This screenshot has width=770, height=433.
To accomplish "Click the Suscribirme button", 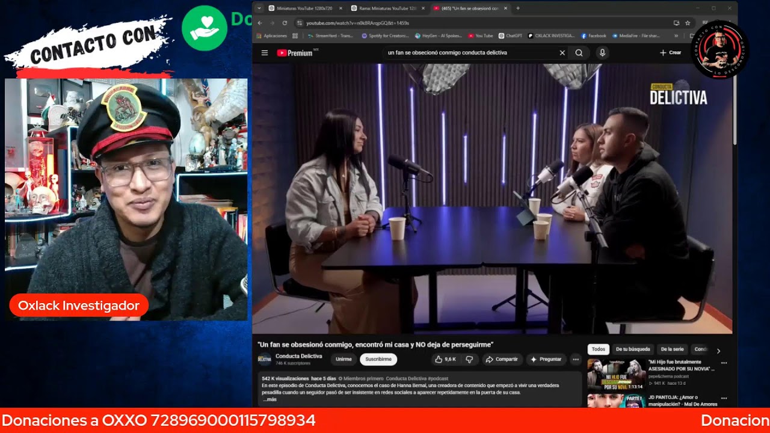I will [378, 359].
